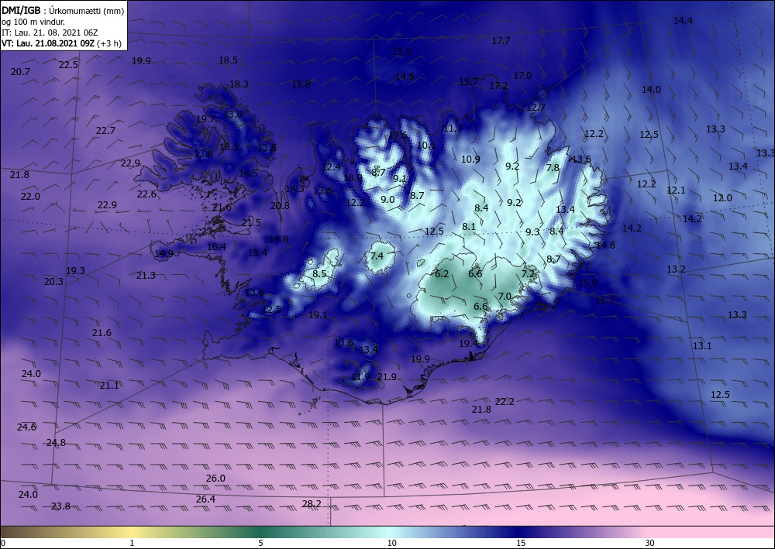Select the map value 21.5
Image resolution: width=775 pixels, height=549 pixels.
[x=251, y=223]
